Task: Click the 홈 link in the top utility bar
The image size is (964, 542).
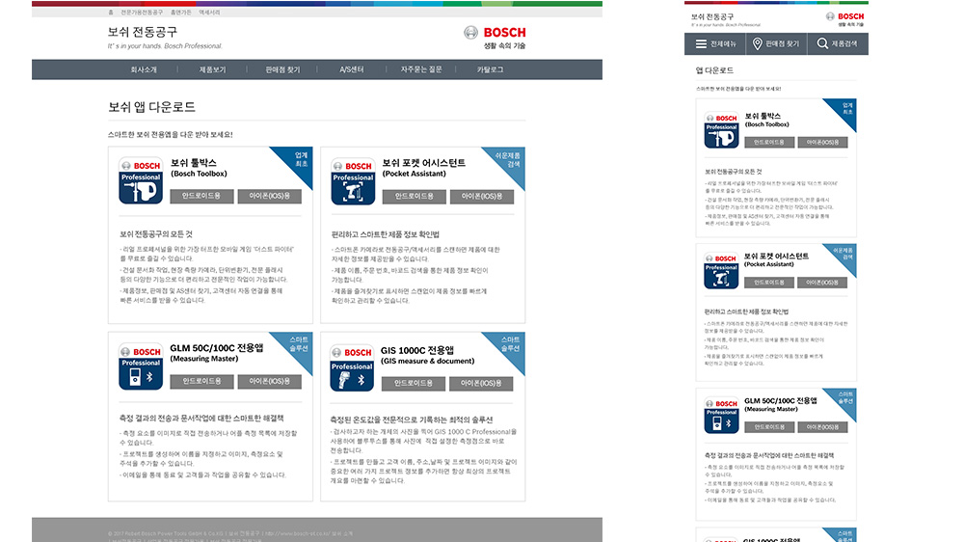Action: [x=111, y=13]
